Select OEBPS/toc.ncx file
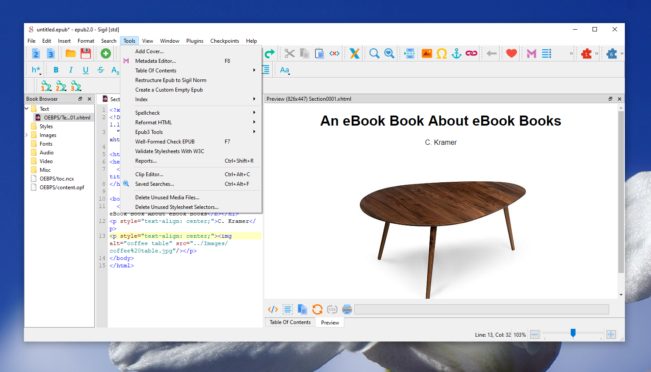 coord(57,179)
